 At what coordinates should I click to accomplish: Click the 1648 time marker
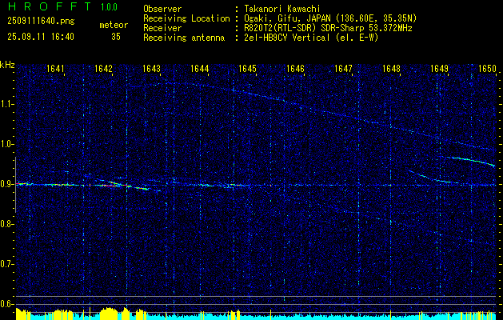(391, 69)
